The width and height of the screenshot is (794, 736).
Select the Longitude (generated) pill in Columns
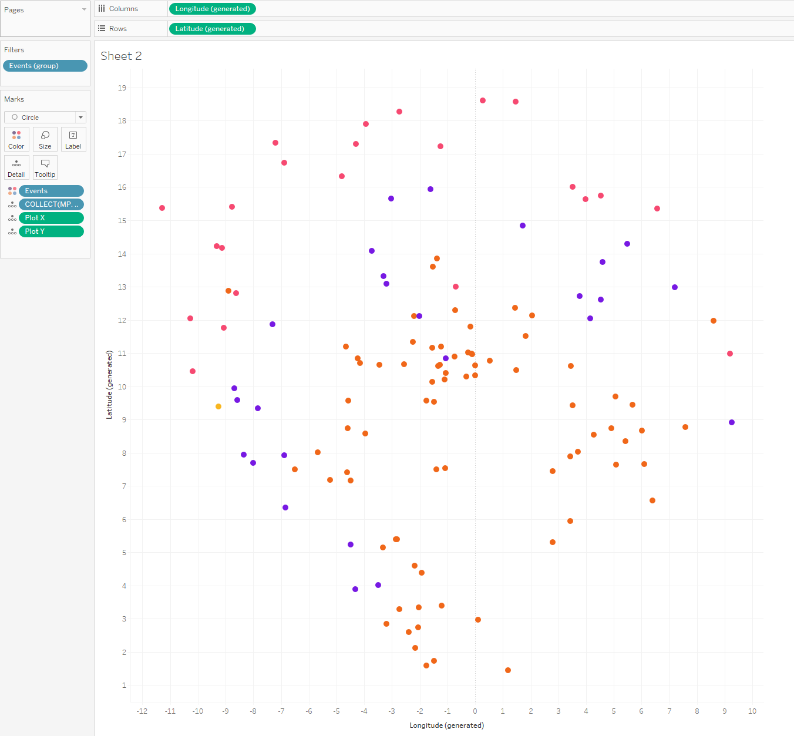(213, 9)
